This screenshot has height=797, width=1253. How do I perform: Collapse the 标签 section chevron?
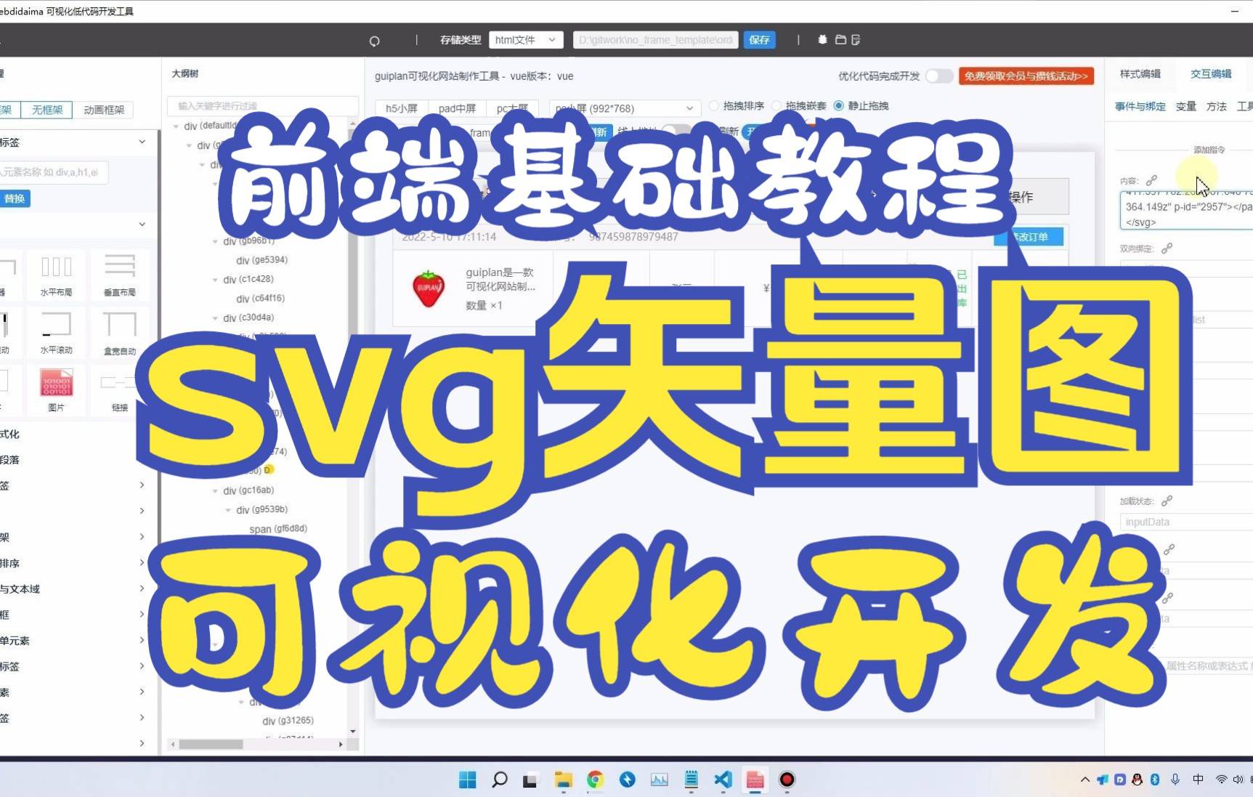(x=142, y=142)
